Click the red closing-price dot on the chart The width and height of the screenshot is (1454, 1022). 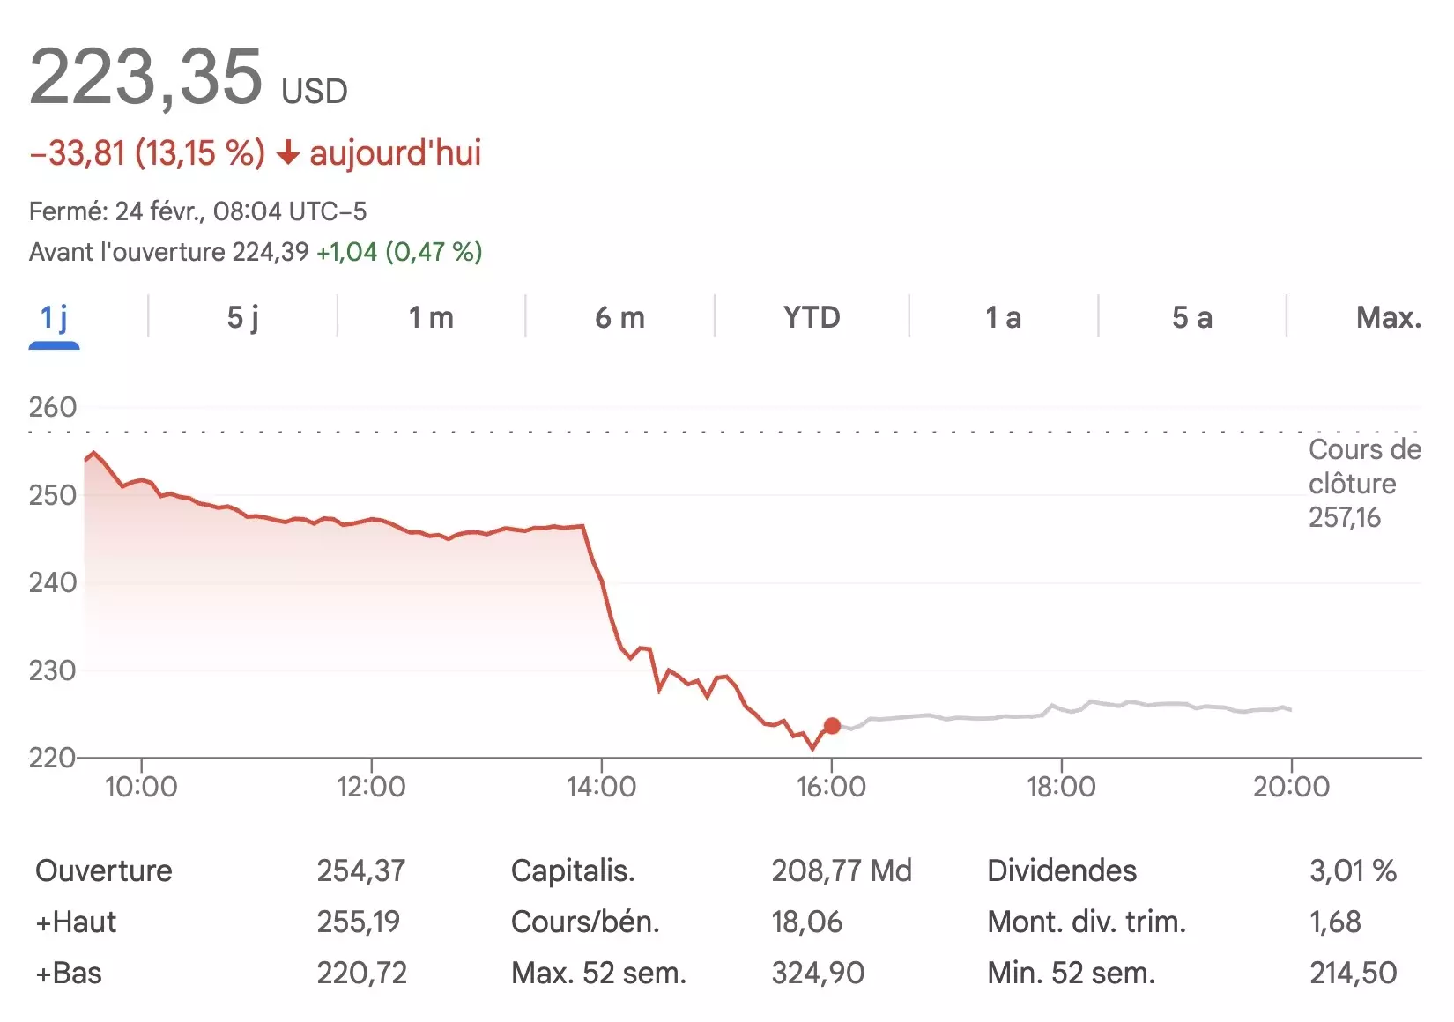point(832,726)
